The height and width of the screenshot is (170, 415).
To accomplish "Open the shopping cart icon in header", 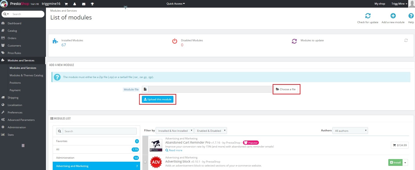I will [66, 4].
